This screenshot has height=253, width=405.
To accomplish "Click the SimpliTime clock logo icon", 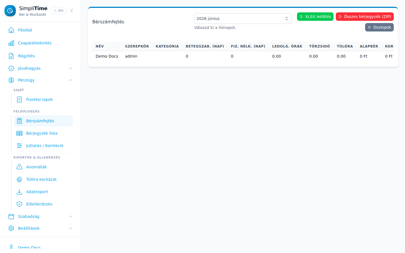I will 10,11.
